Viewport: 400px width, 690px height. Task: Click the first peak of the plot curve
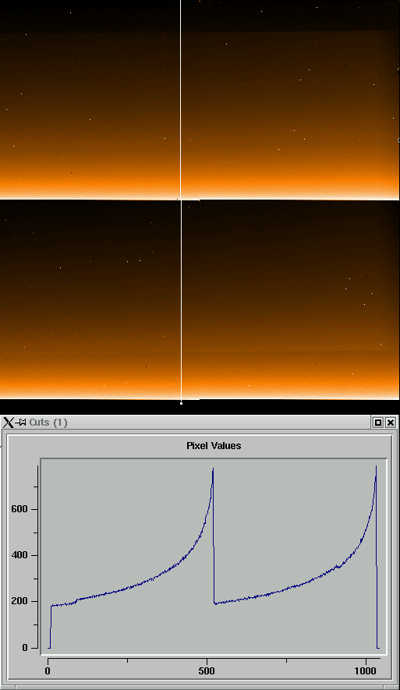tap(213, 469)
